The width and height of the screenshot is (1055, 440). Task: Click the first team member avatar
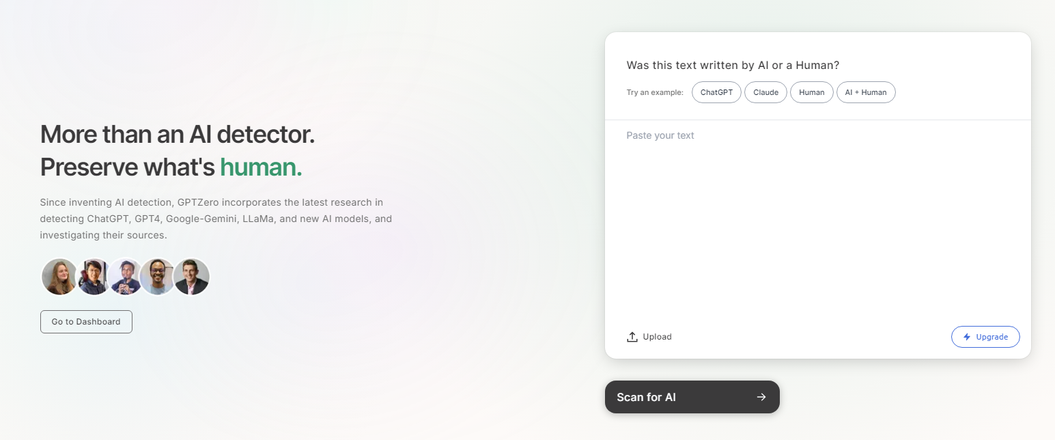[x=59, y=277]
